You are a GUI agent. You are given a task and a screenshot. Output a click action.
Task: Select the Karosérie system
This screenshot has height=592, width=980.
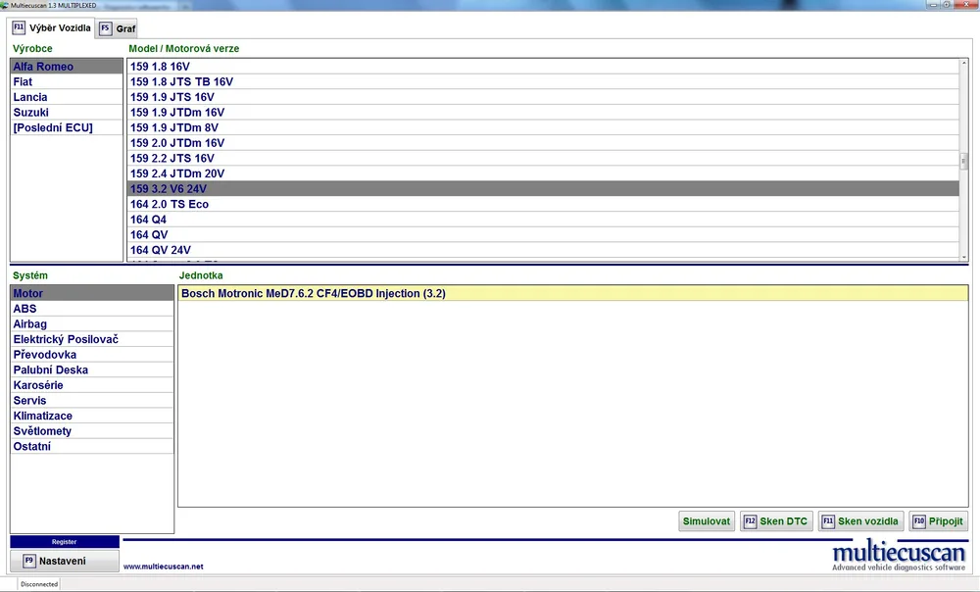tap(92, 385)
